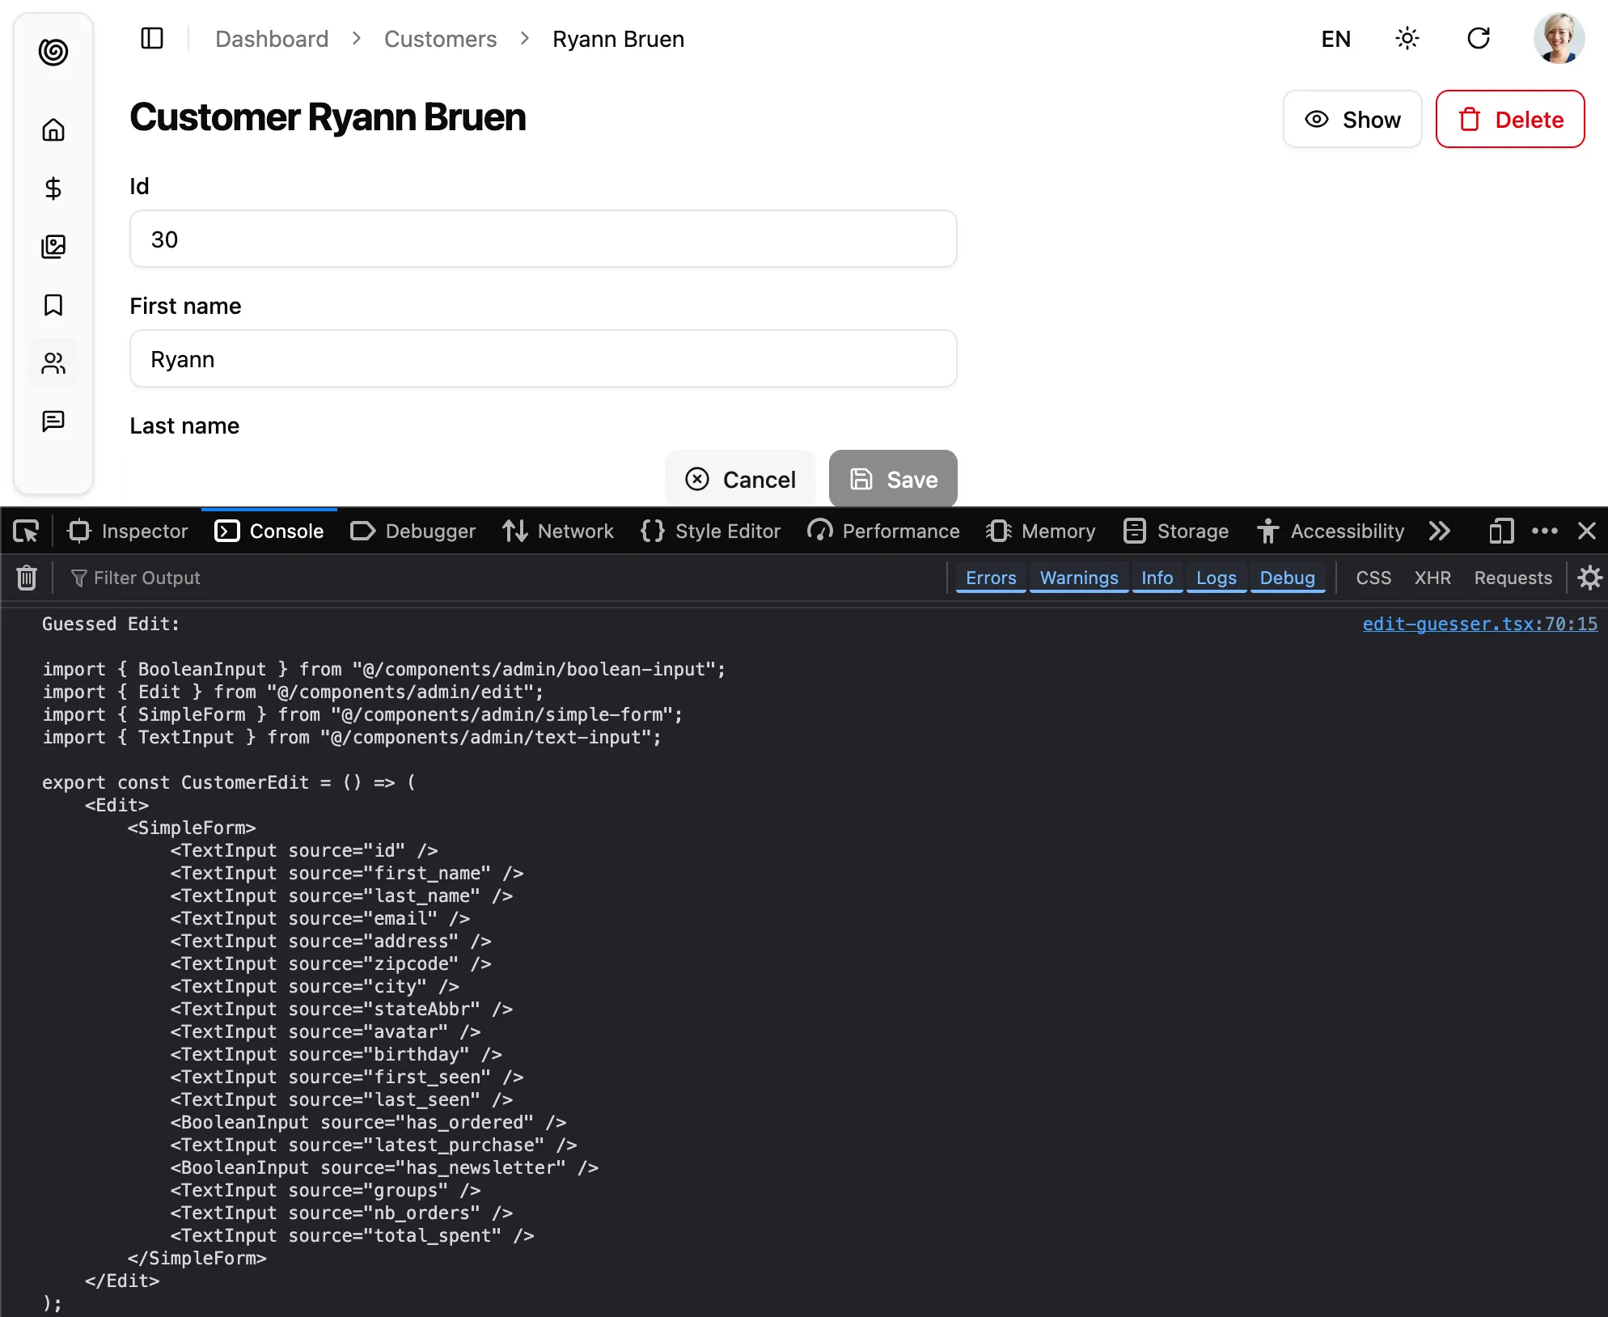Open the home dashboard sidebar icon

[x=53, y=129]
